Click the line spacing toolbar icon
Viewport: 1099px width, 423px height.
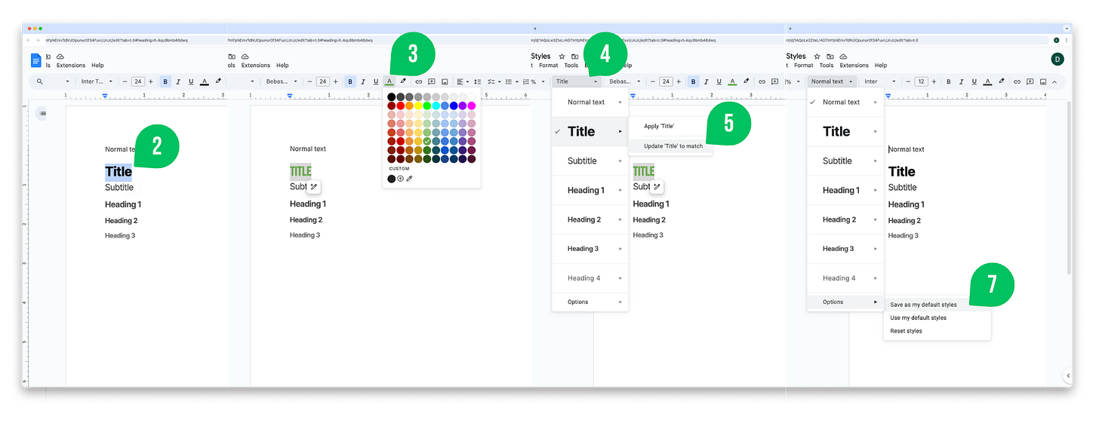[x=477, y=81]
